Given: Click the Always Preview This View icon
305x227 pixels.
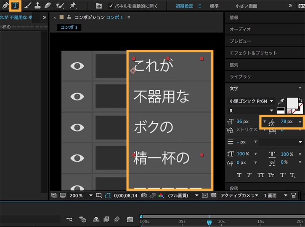Looking at the screenshot, I should (54, 195).
